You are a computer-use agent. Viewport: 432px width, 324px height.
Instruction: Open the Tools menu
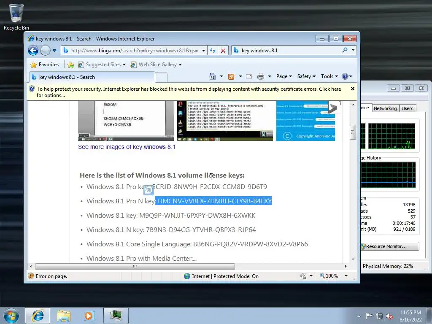tap(329, 76)
